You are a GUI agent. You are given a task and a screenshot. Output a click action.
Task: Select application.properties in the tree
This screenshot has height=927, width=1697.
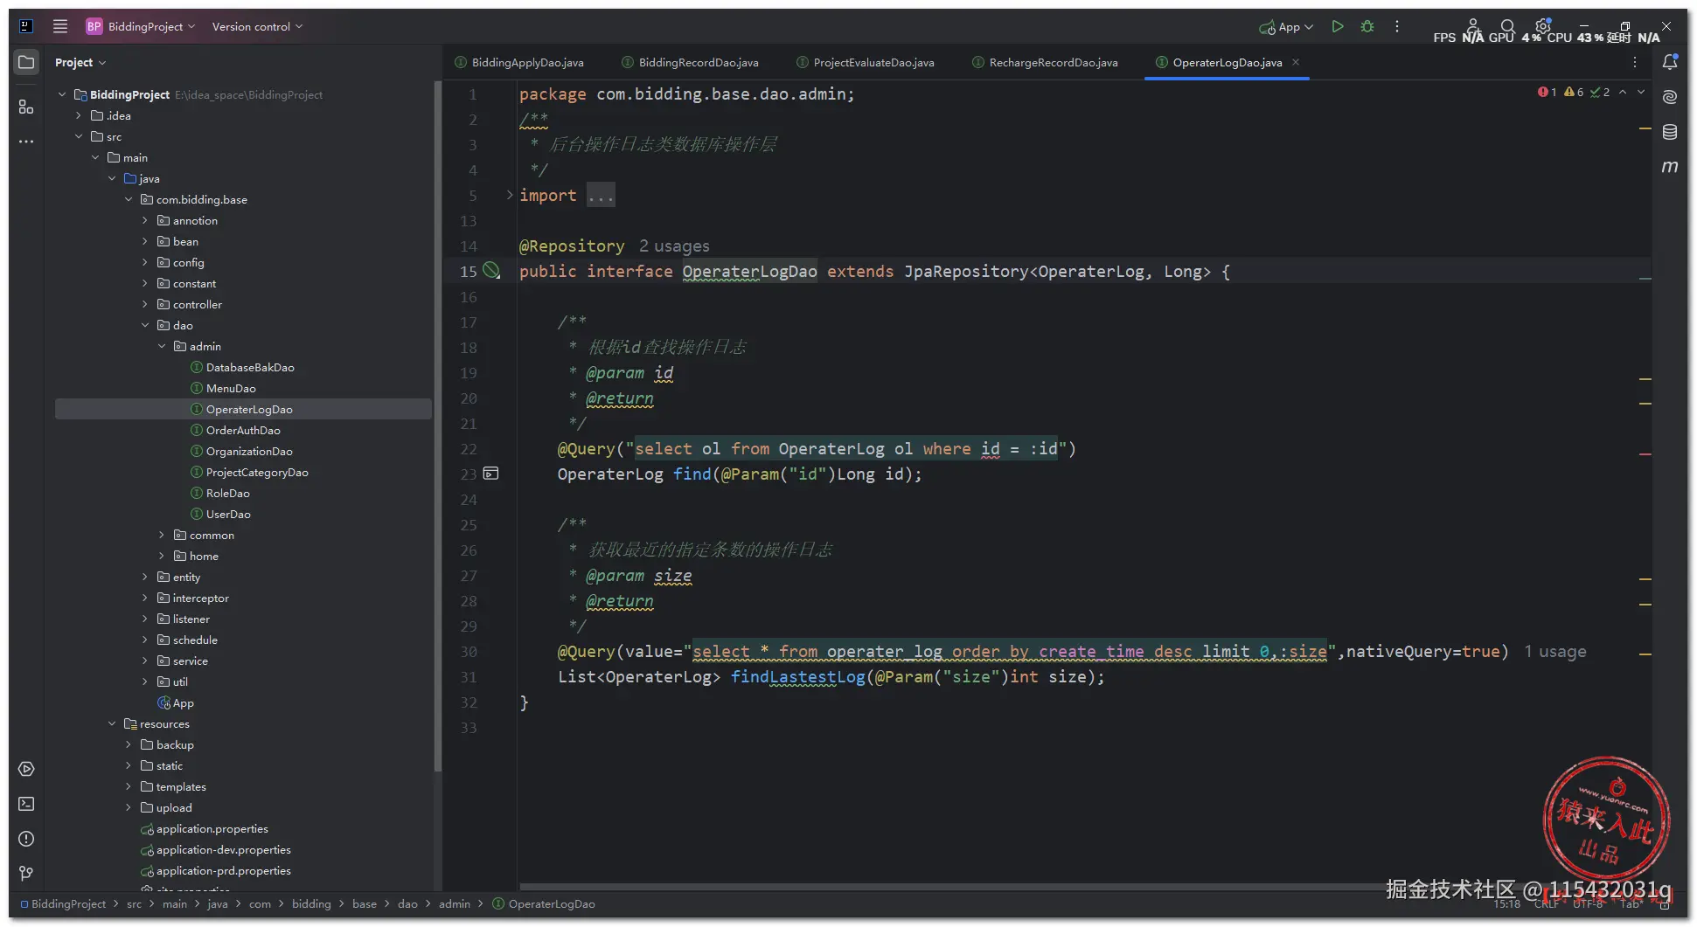click(212, 828)
